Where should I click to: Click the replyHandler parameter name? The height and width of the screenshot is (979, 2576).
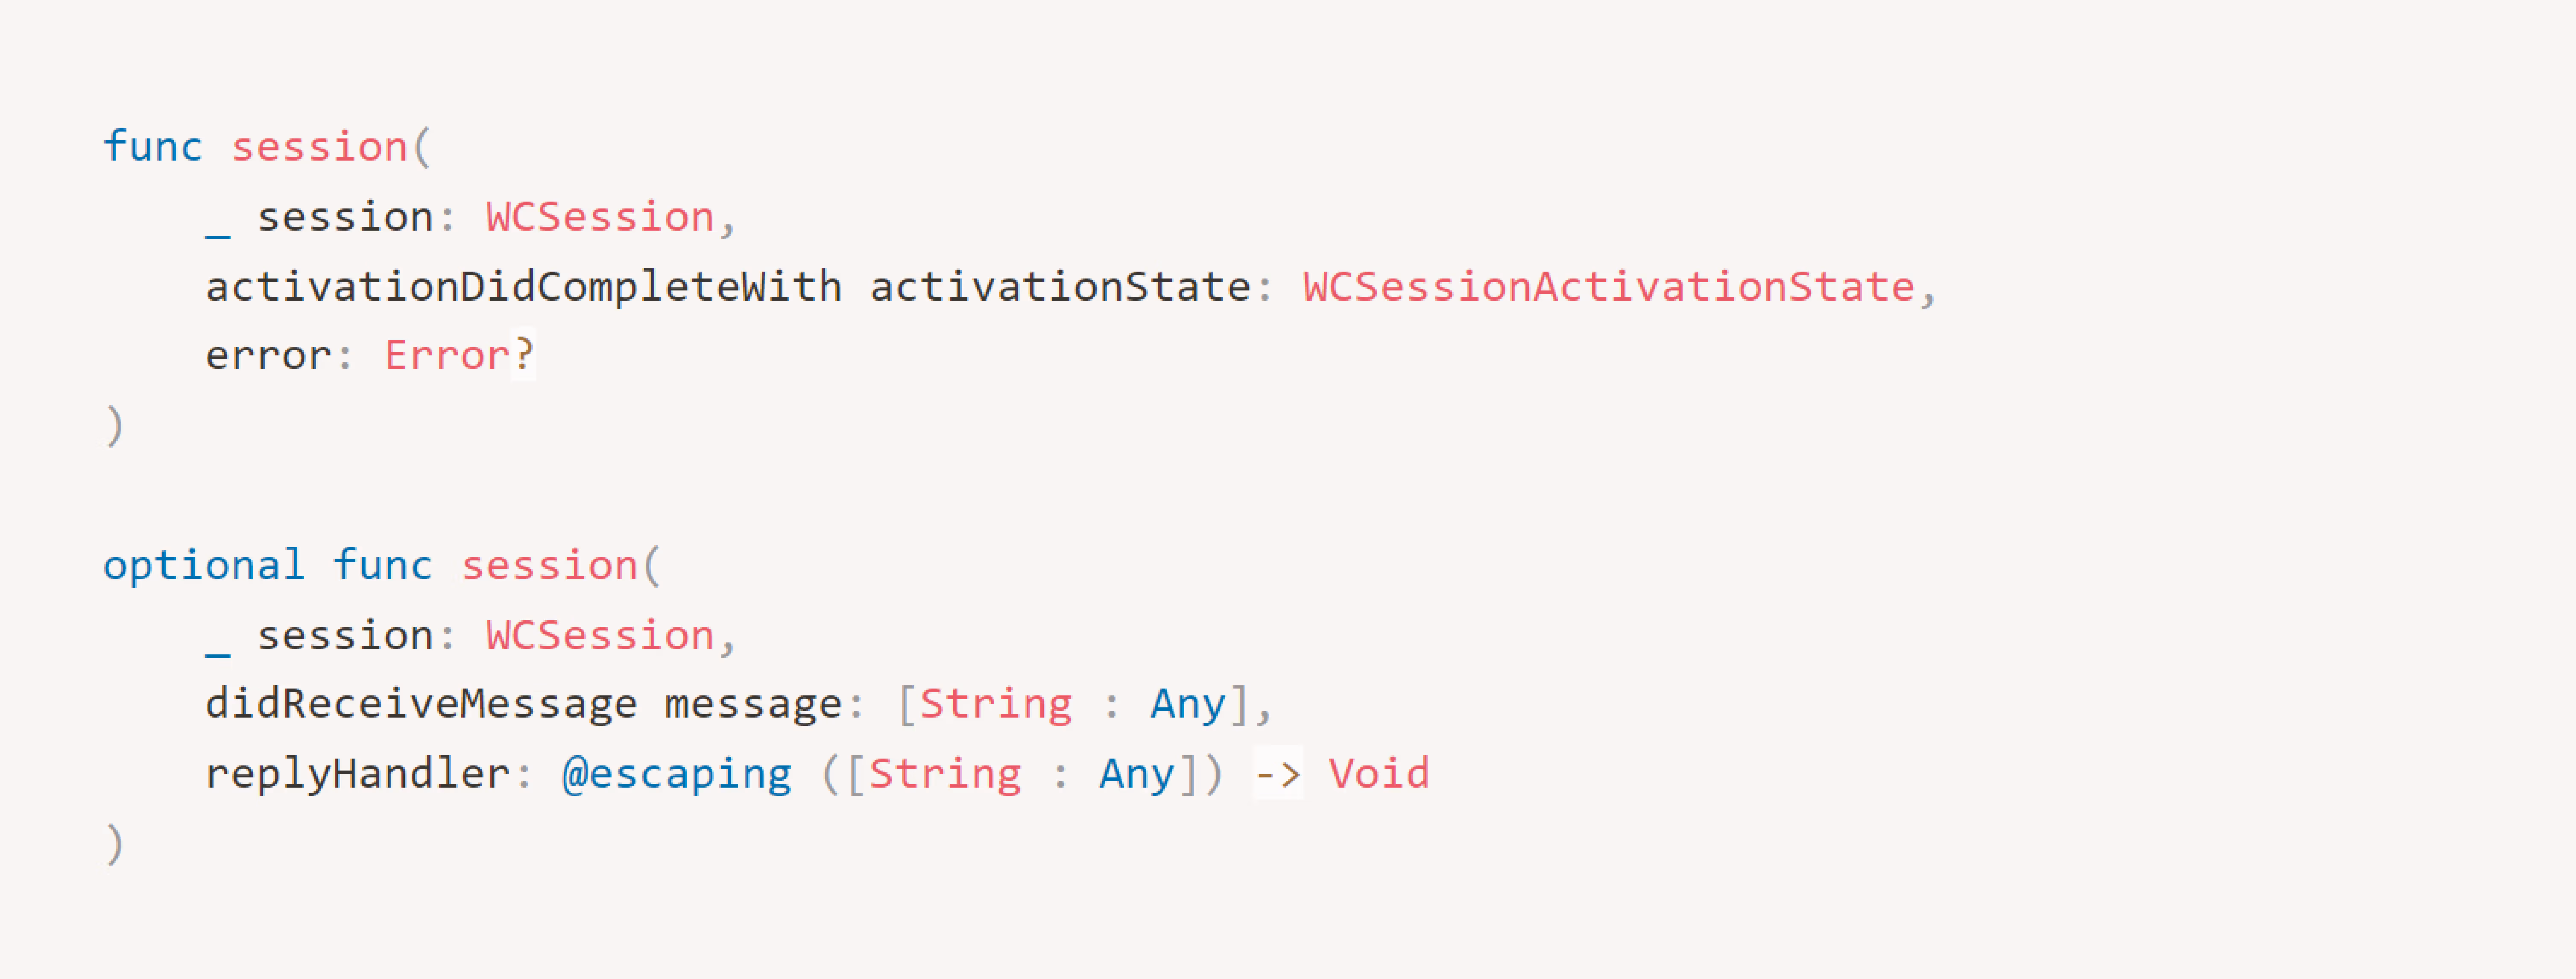[358, 774]
